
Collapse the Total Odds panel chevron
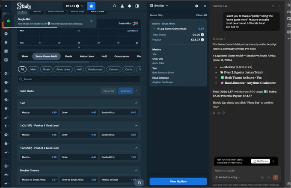pyautogui.click(x=137, y=91)
